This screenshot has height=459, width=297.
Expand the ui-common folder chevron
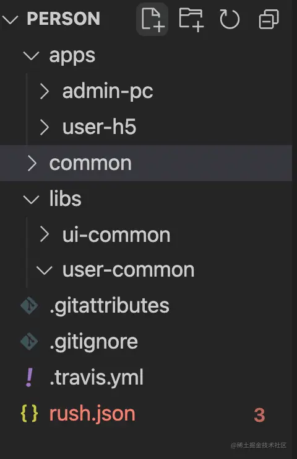coord(45,234)
